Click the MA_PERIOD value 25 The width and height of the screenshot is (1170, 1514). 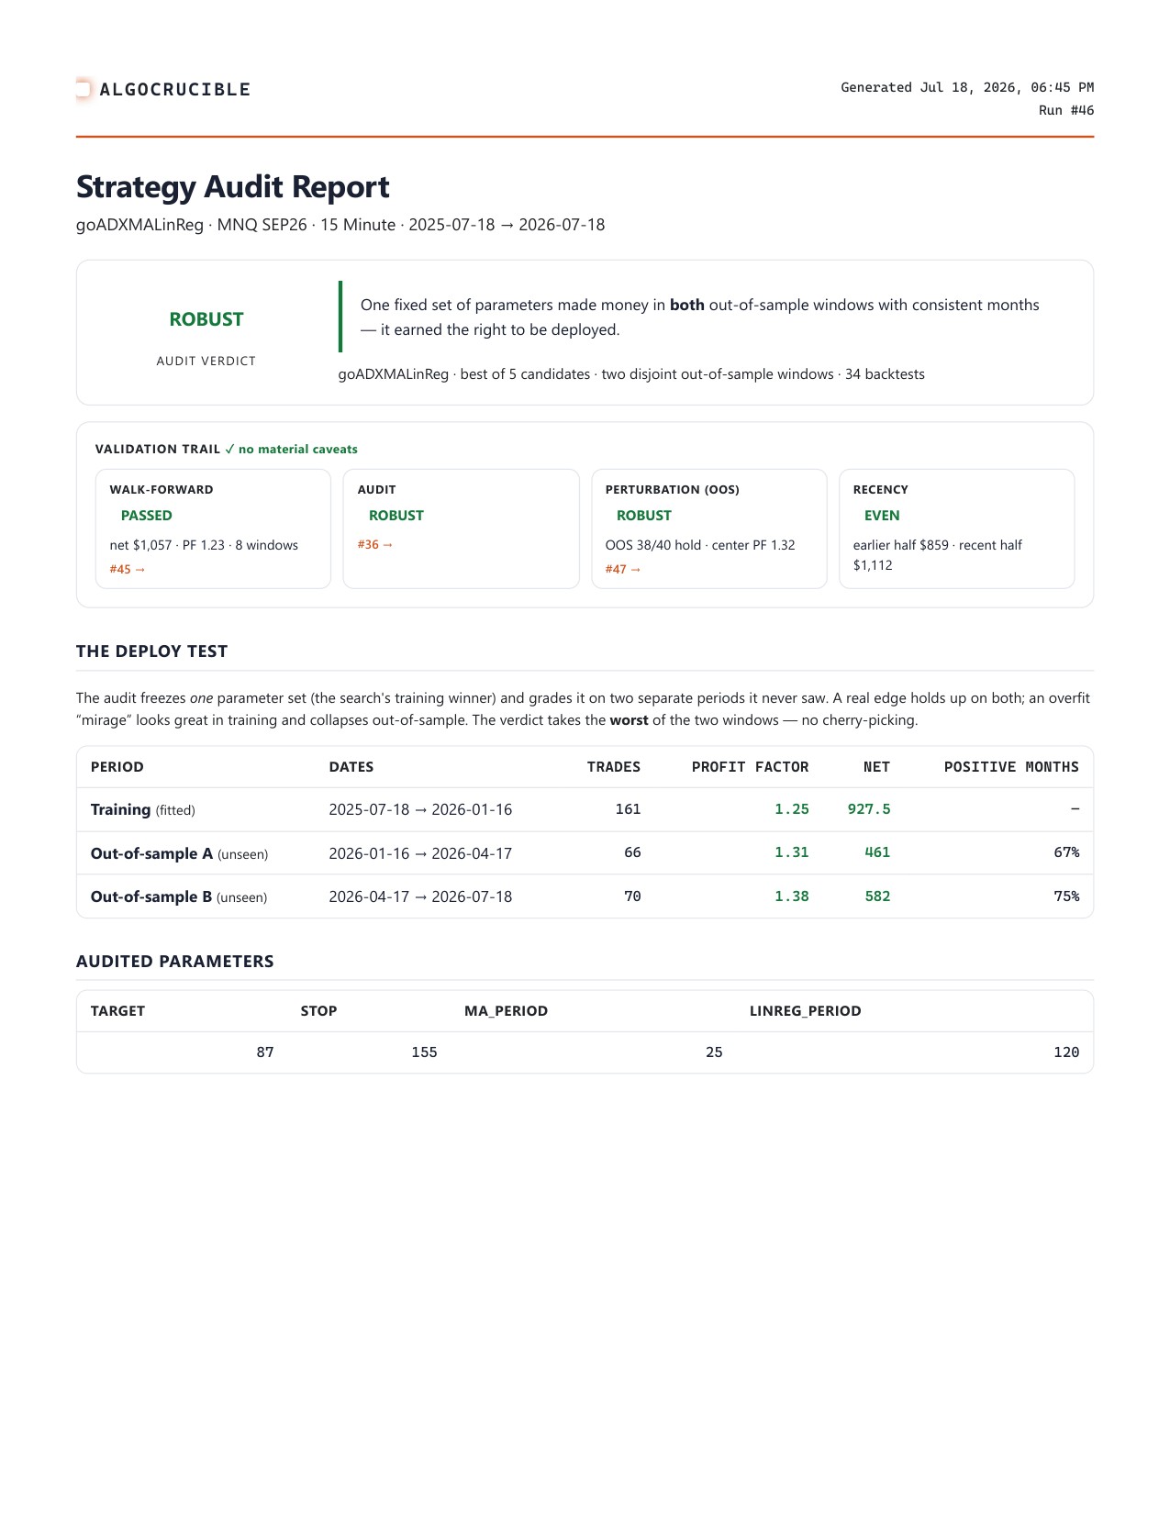coord(714,1052)
